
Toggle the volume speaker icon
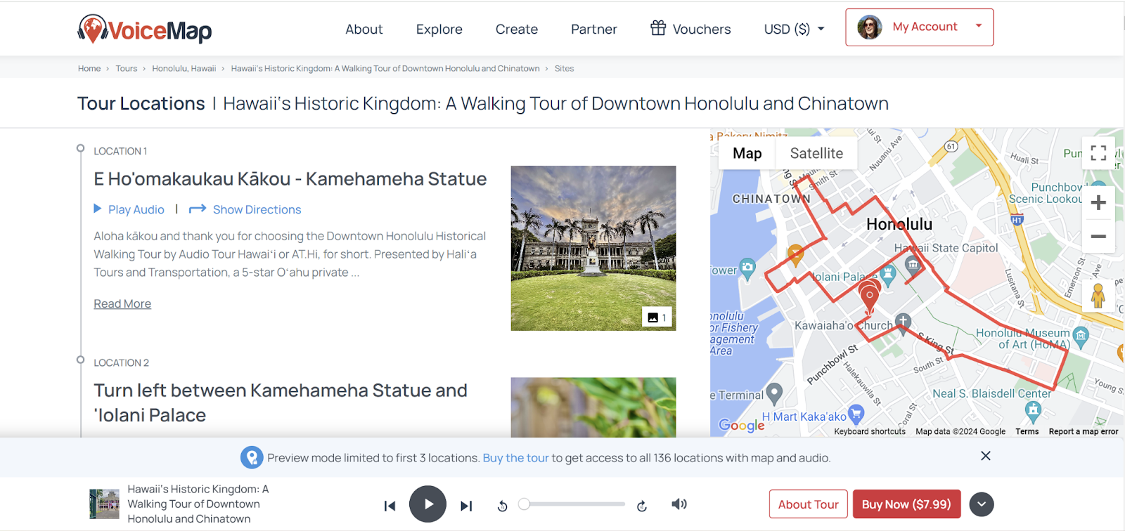point(679,504)
